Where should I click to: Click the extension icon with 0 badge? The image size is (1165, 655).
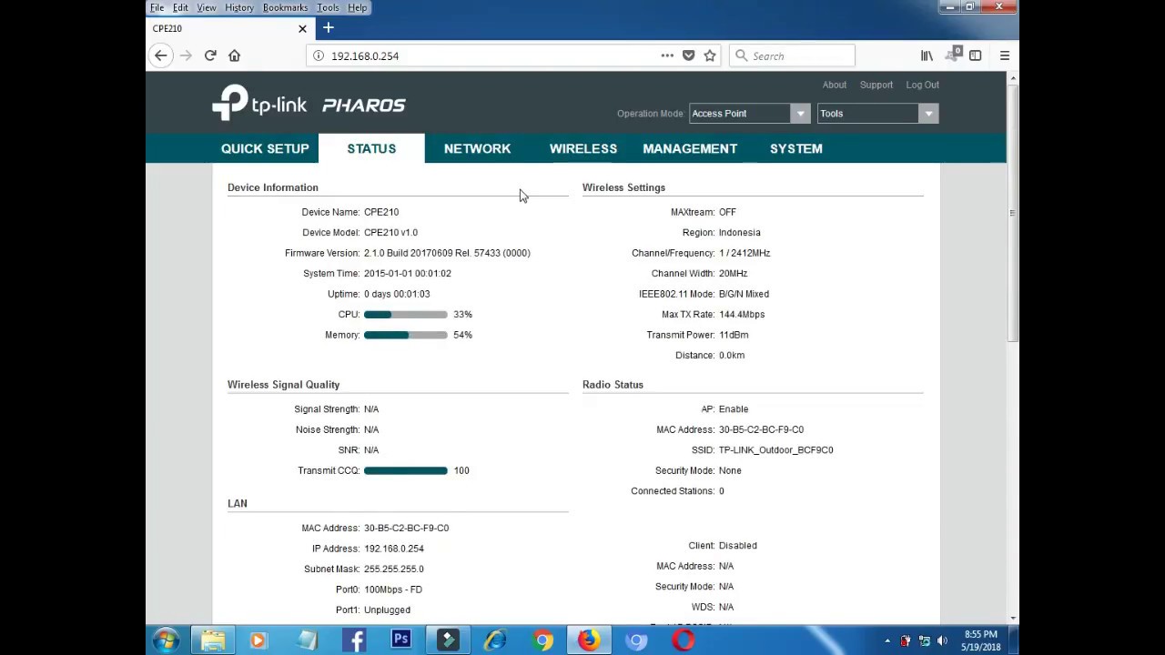(x=952, y=55)
